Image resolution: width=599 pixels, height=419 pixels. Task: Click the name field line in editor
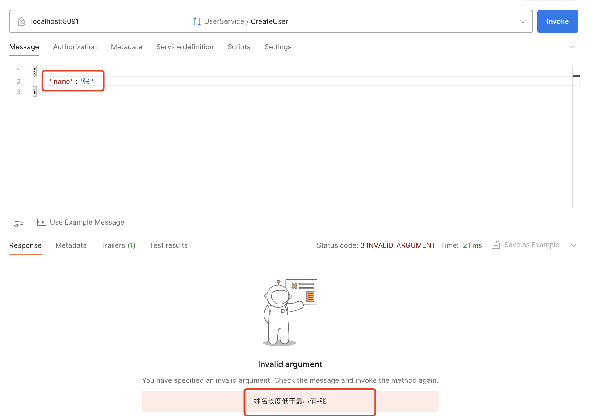(x=71, y=82)
